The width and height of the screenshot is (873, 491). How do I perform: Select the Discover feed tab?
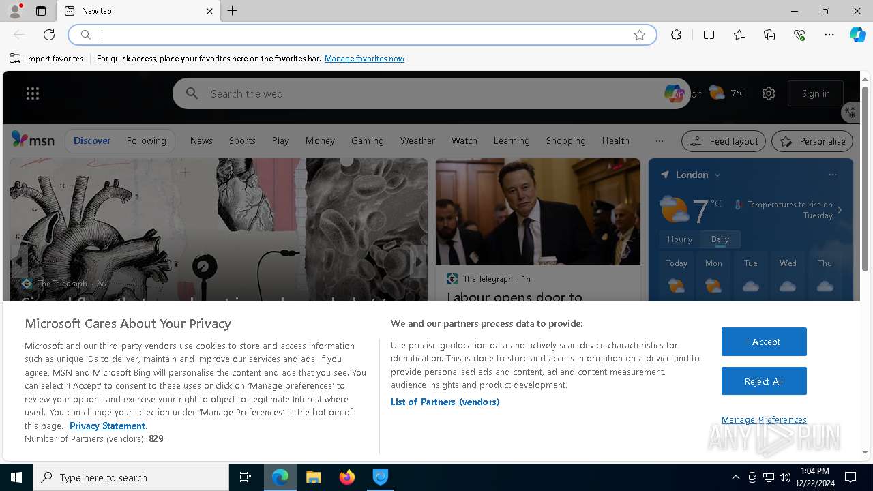(92, 140)
